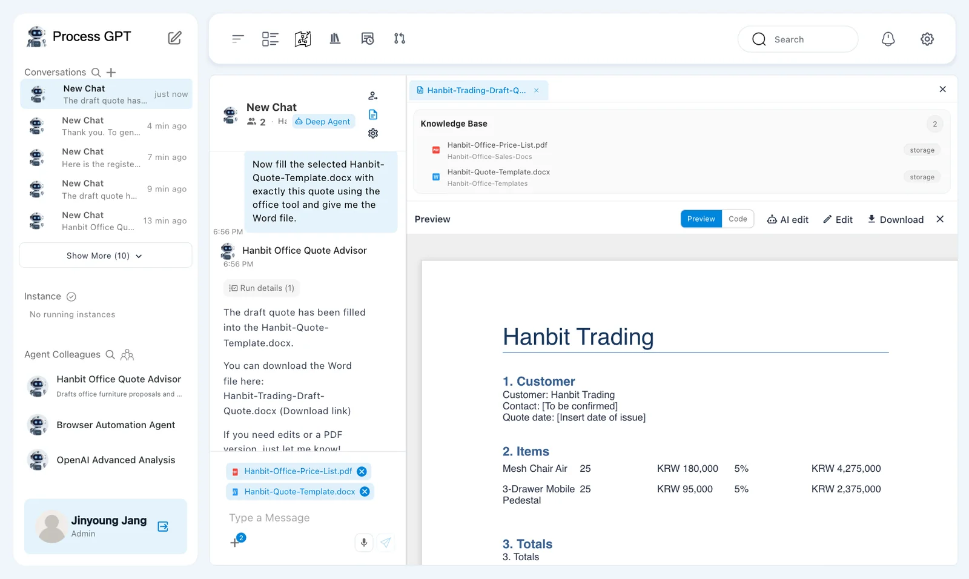The height and width of the screenshot is (579, 969).
Task: Remove the Hanbit-Quote-Template.docx attachment
Action: 365,492
